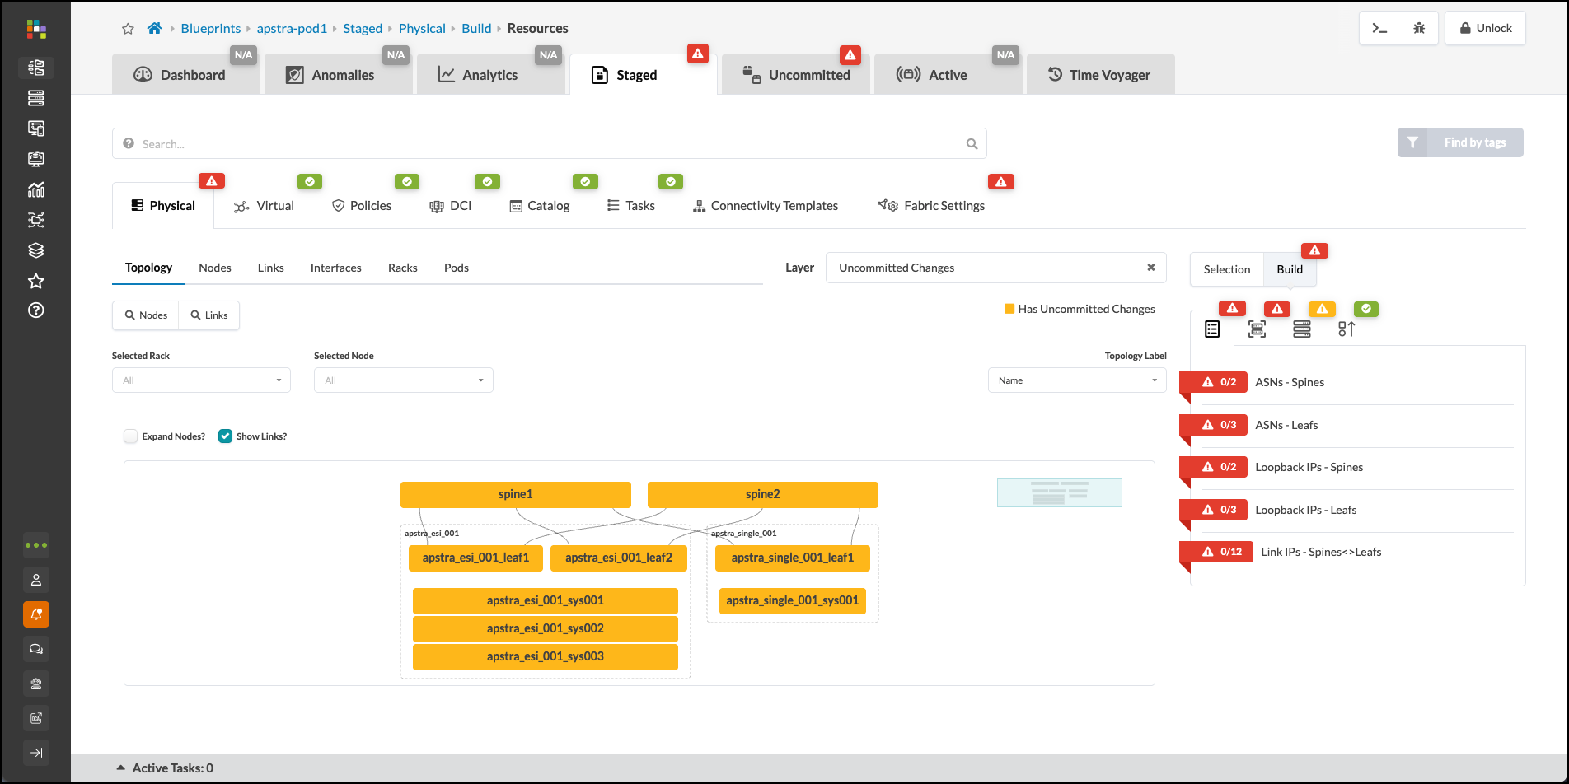Screen dimensions: 1569x784
Task: Open the help icon in sidebar
Action: coord(36,310)
